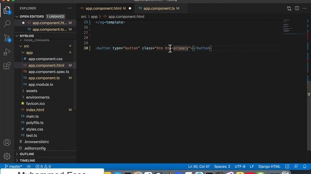Open app.component.ts in file tree
Viewport: 311px width, 174px height.
(x=44, y=78)
